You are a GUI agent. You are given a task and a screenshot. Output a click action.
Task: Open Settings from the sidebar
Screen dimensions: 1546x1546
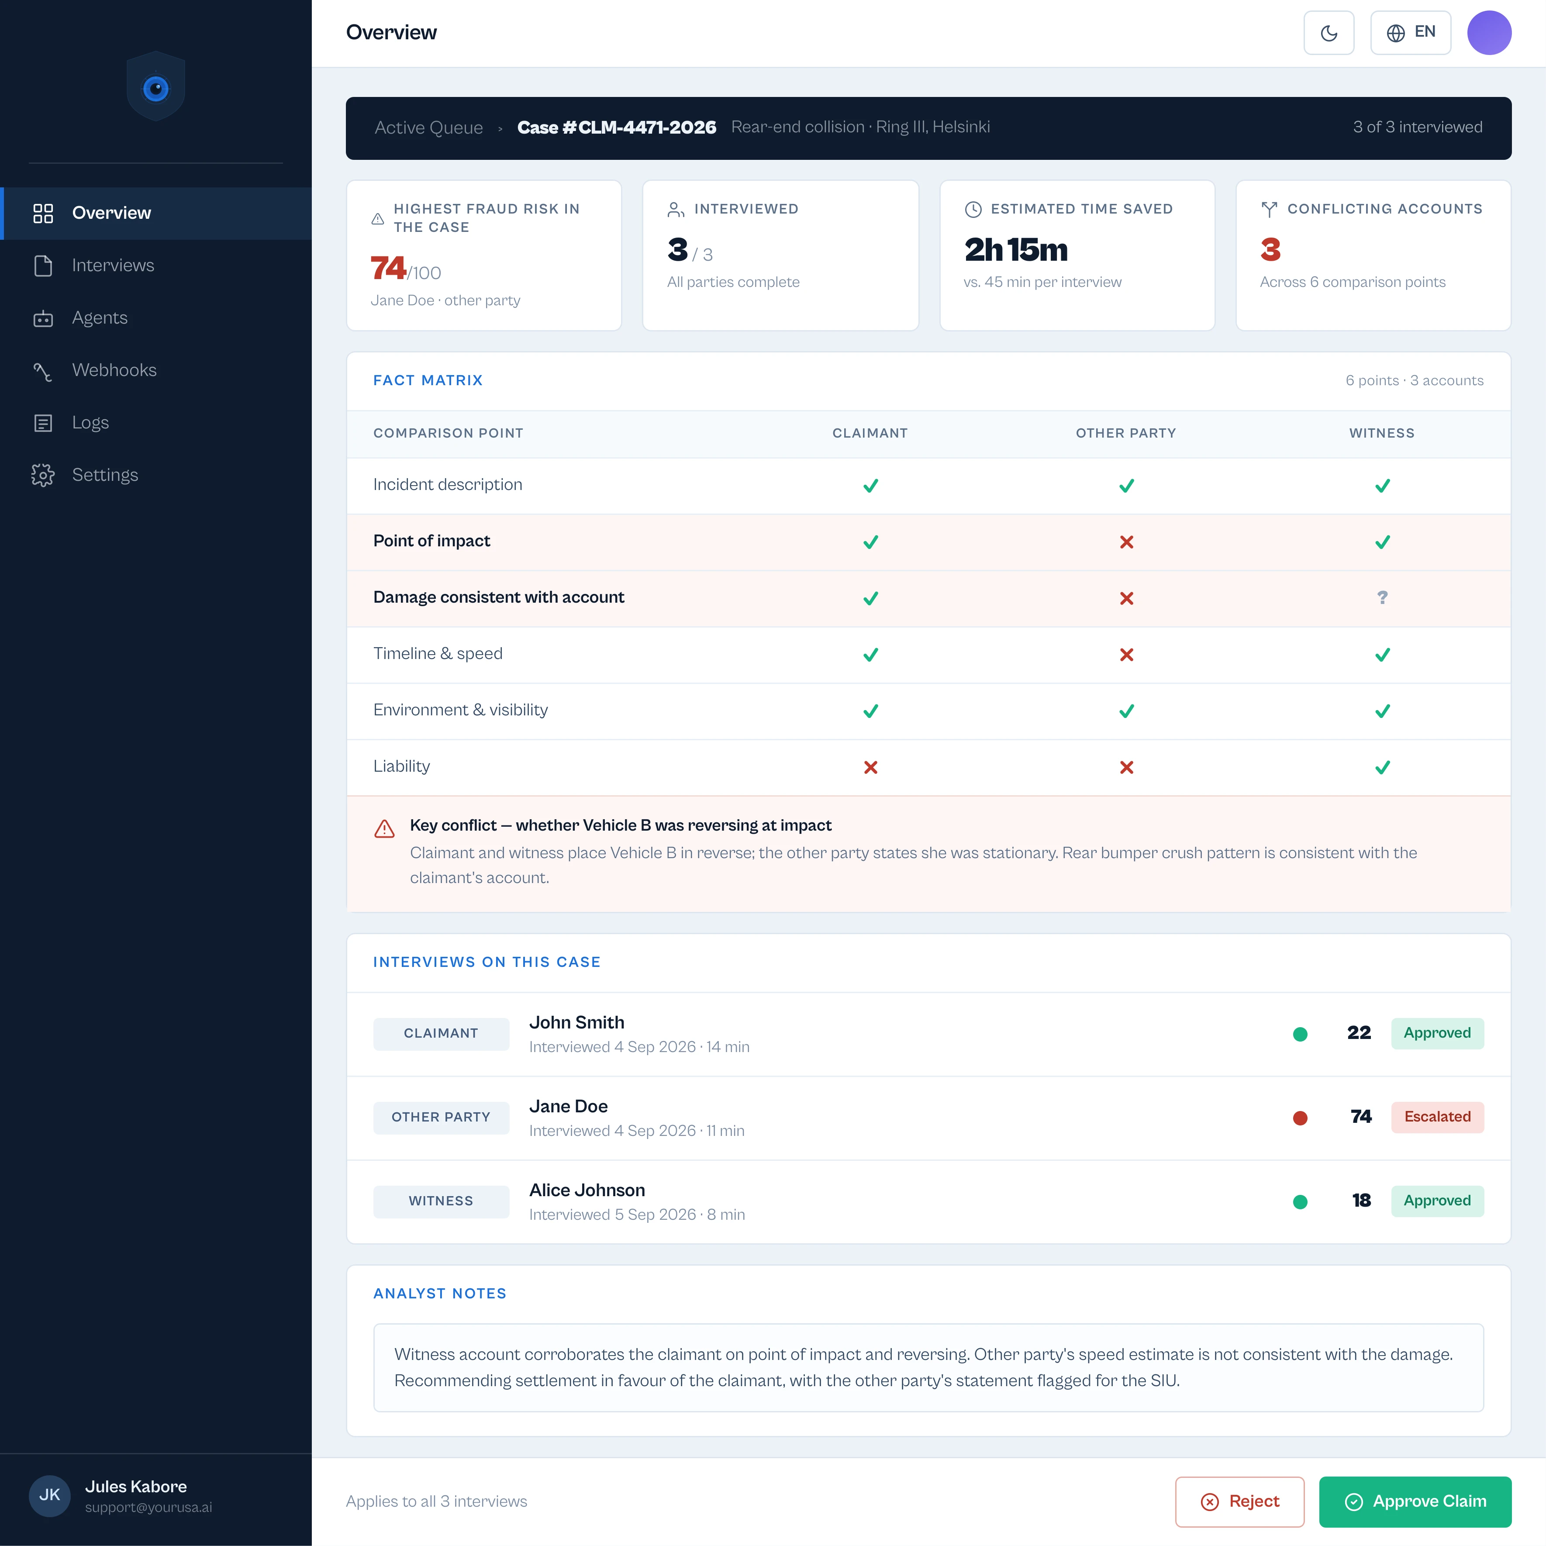pos(156,475)
